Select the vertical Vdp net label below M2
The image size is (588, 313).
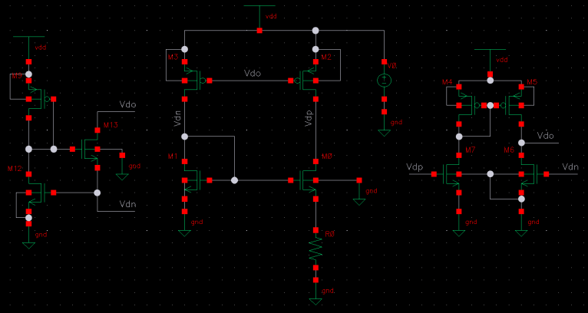[x=309, y=117]
